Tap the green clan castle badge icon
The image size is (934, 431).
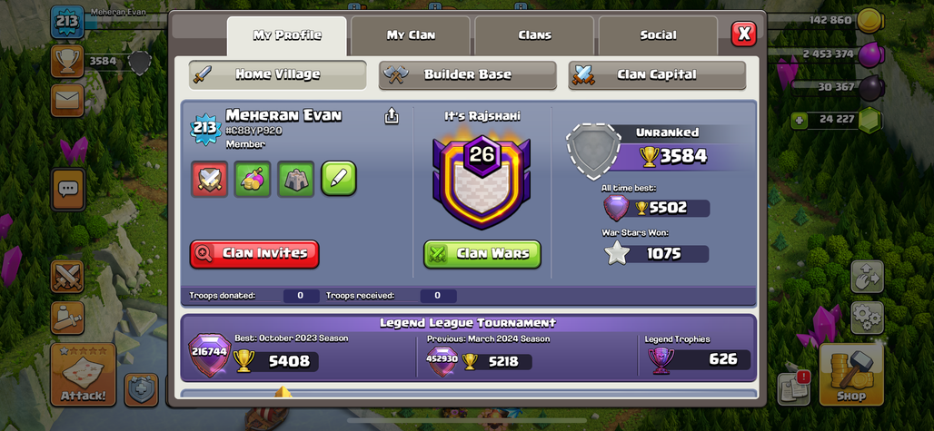click(296, 179)
